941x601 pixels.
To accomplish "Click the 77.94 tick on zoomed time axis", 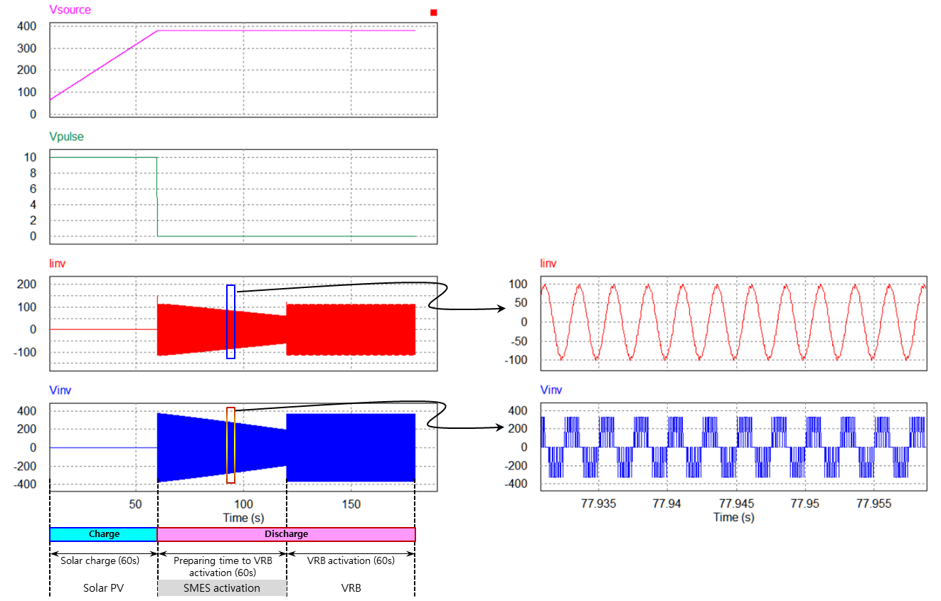I will click(668, 504).
